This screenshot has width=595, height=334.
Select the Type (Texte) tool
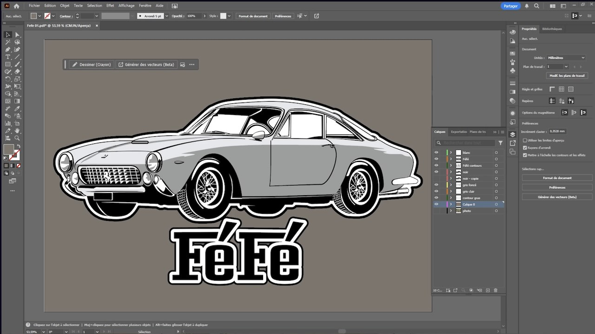pyautogui.click(x=8, y=57)
